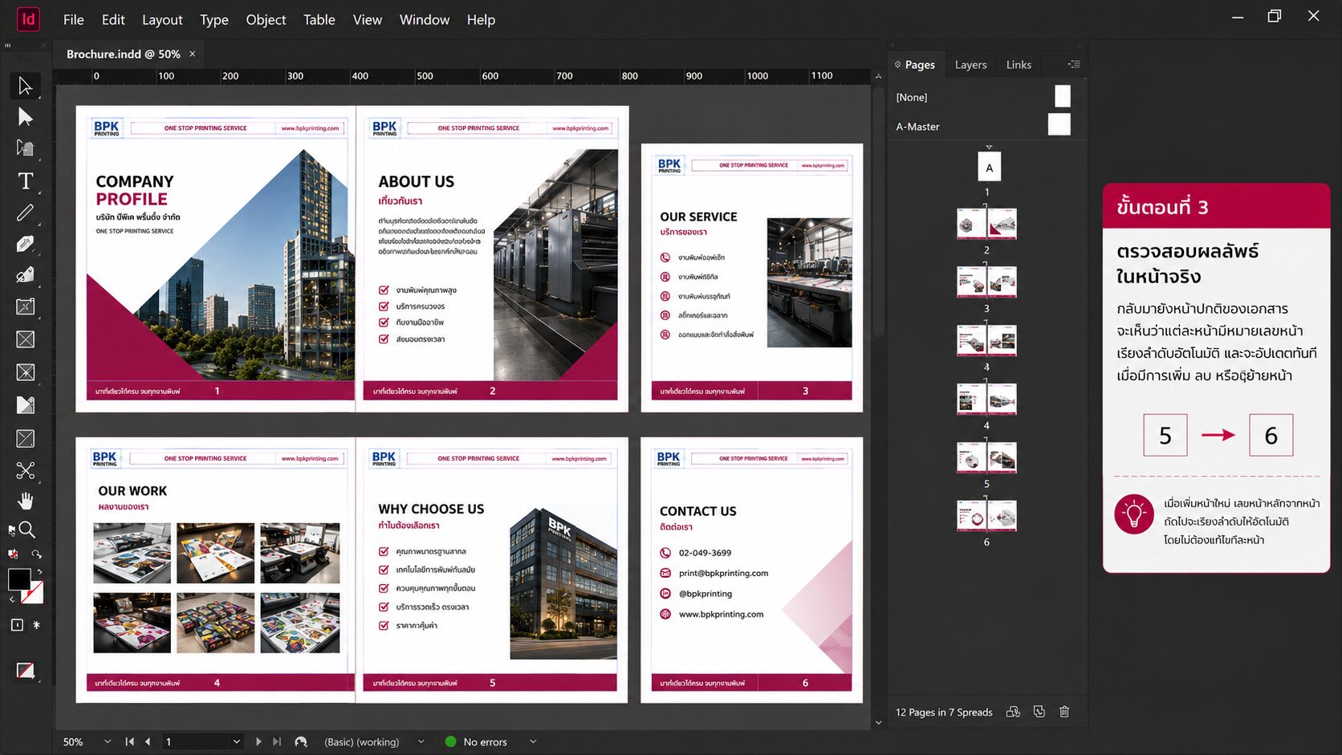This screenshot has width=1342, height=755.
Task: Select the Gradient Swatch tool
Action: coord(25,405)
